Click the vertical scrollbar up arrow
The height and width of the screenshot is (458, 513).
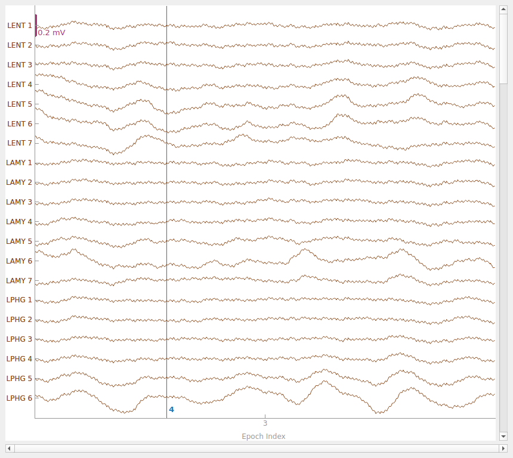pyautogui.click(x=503, y=10)
